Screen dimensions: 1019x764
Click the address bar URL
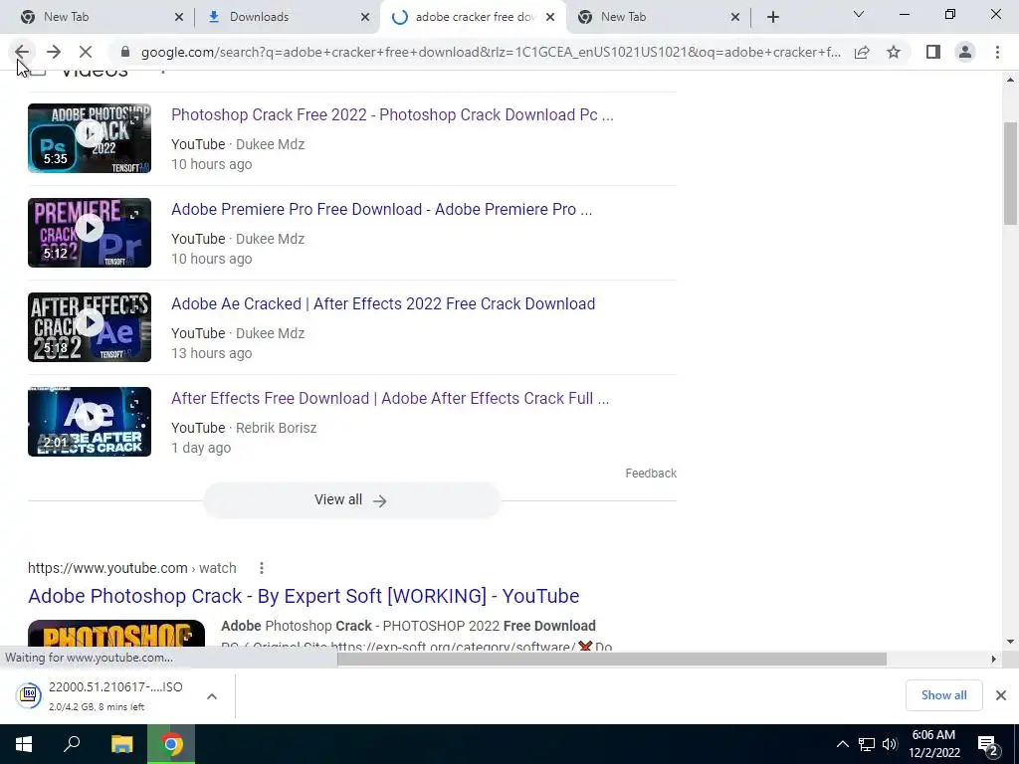click(491, 52)
